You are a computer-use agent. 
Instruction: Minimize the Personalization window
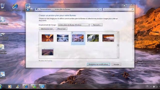[123, 5]
